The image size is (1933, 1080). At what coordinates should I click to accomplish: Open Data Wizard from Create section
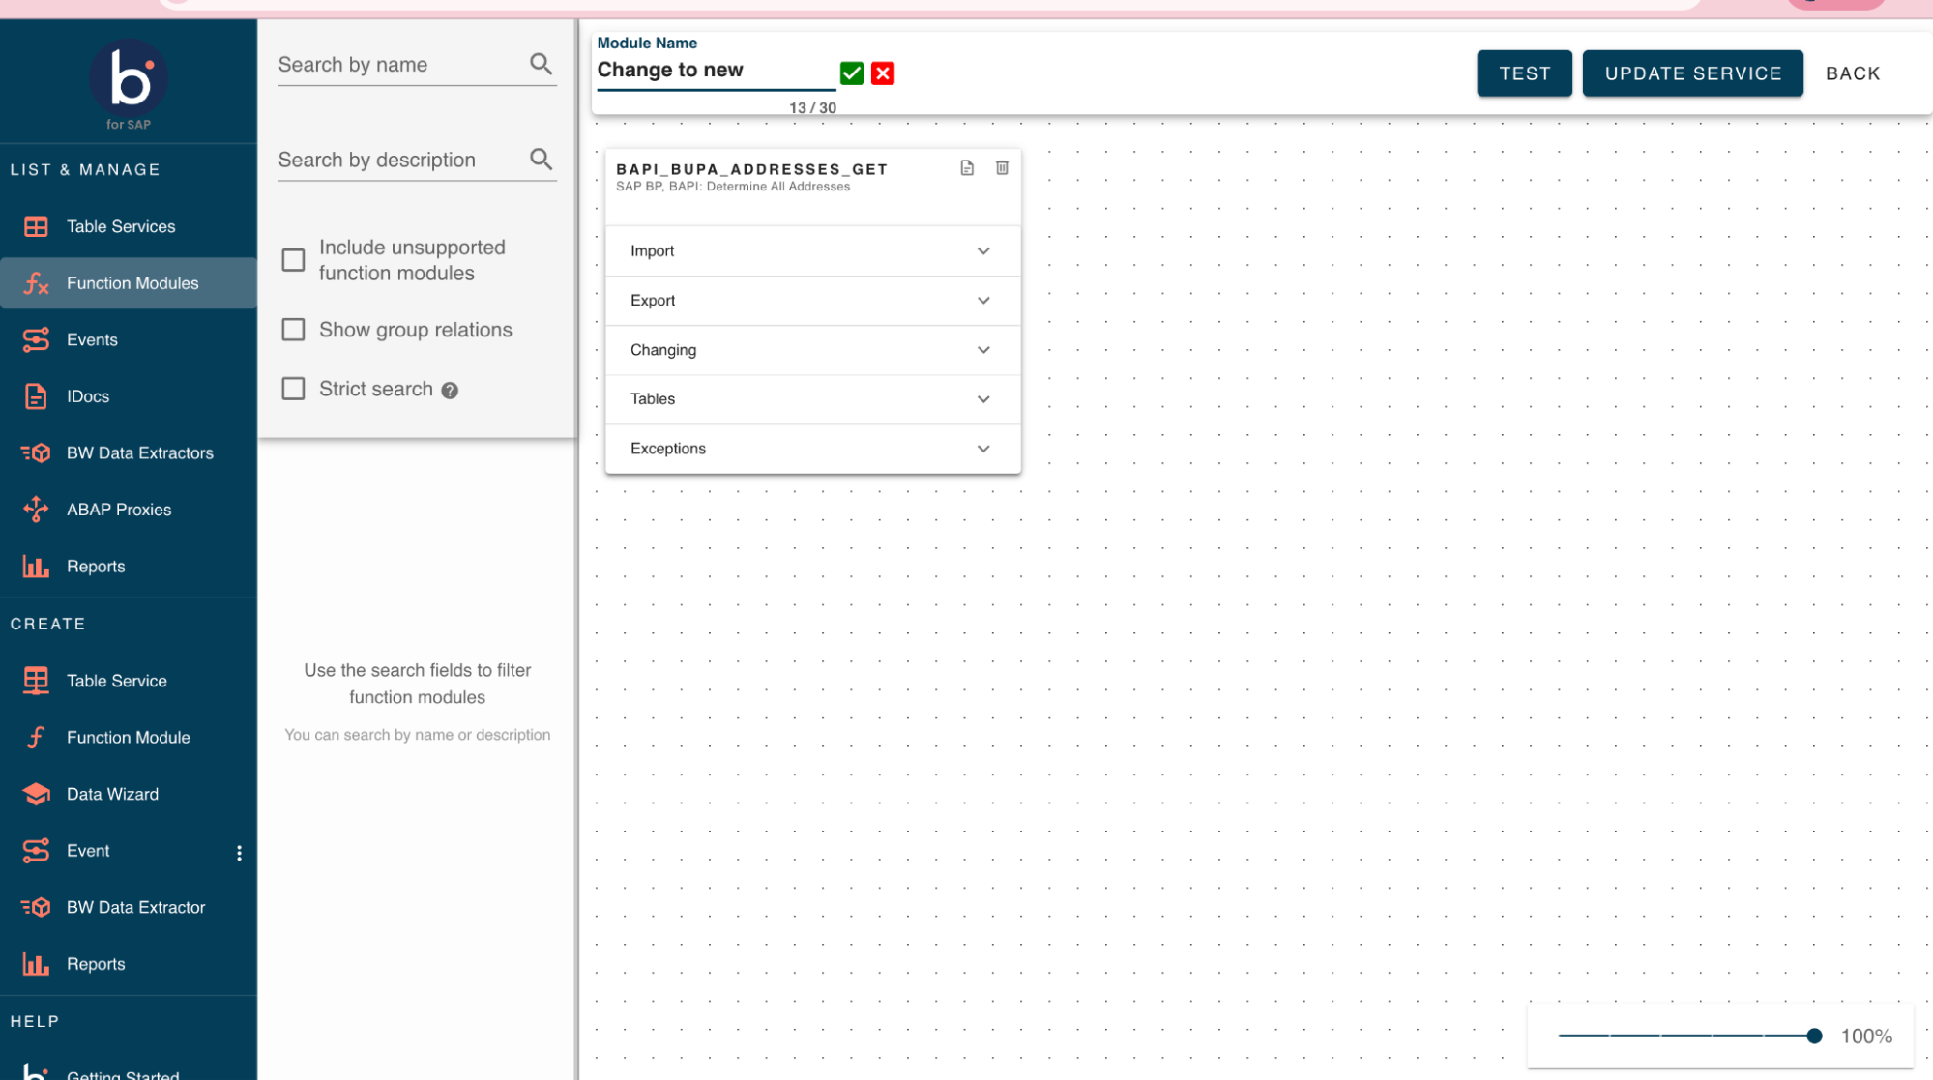click(x=129, y=794)
